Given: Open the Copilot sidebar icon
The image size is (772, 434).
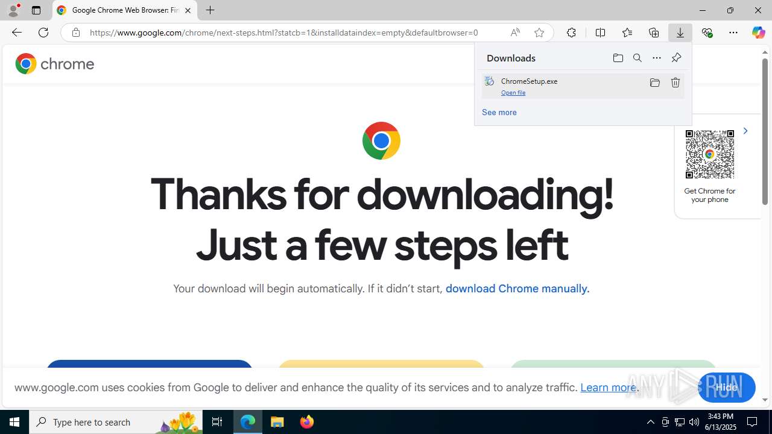Looking at the screenshot, I should [758, 33].
